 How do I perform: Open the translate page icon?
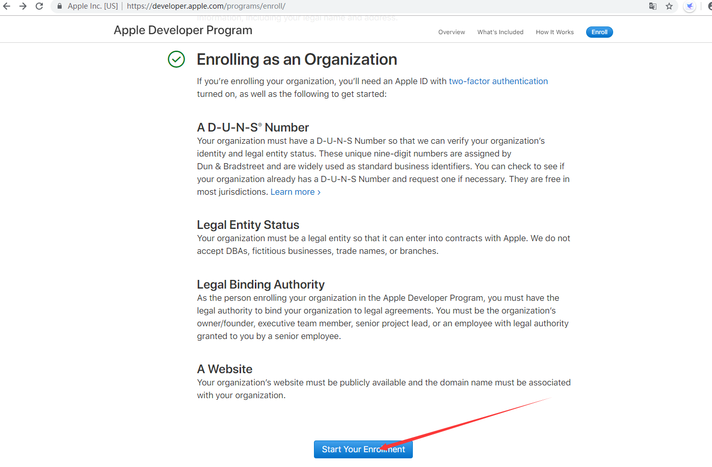pyautogui.click(x=653, y=6)
